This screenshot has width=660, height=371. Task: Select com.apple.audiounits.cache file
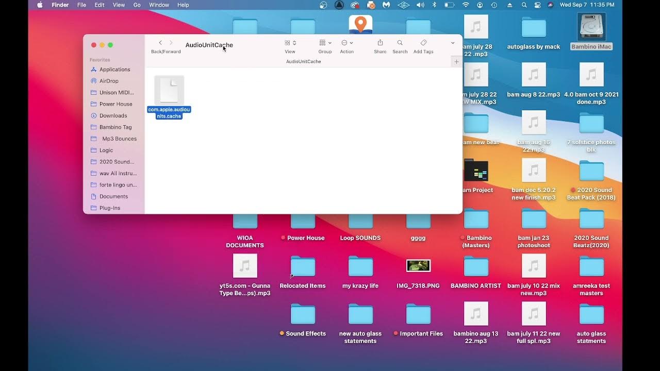[169, 97]
